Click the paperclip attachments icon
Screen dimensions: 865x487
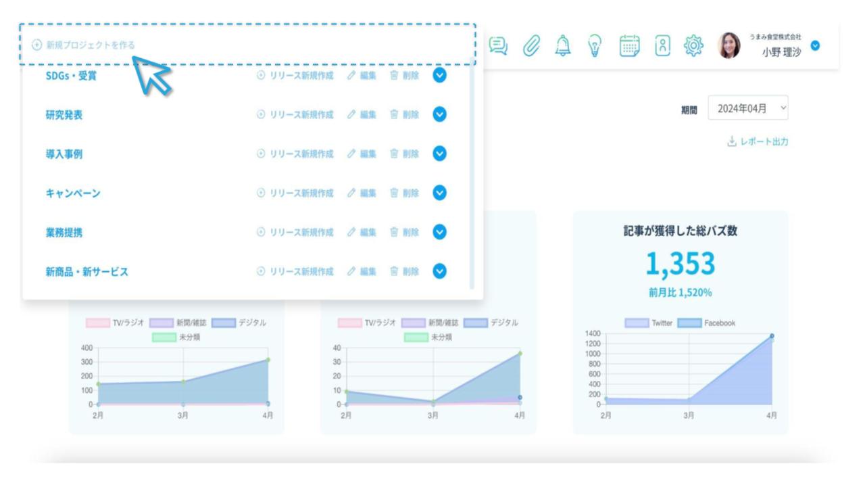tap(532, 45)
